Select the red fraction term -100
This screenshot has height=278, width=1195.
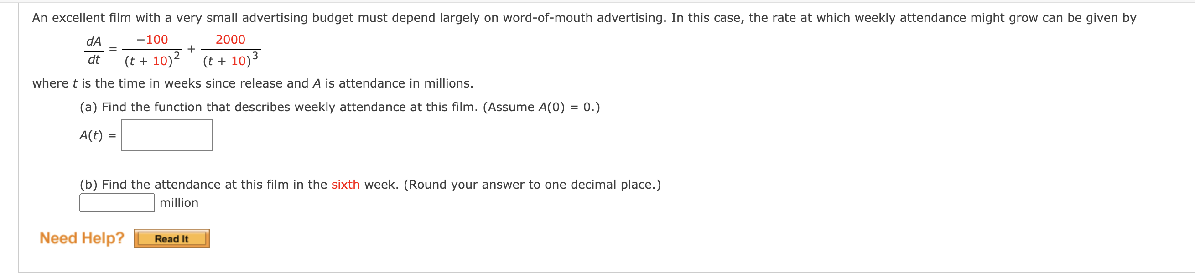[x=152, y=40]
